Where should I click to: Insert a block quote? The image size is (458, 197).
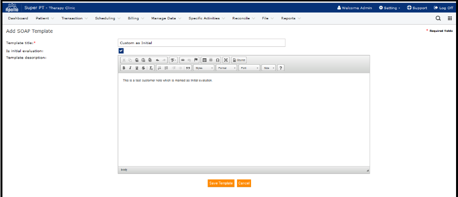click(188, 68)
